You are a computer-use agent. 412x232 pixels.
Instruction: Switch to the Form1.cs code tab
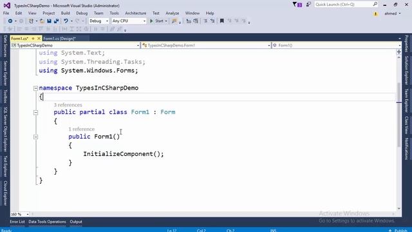point(20,39)
